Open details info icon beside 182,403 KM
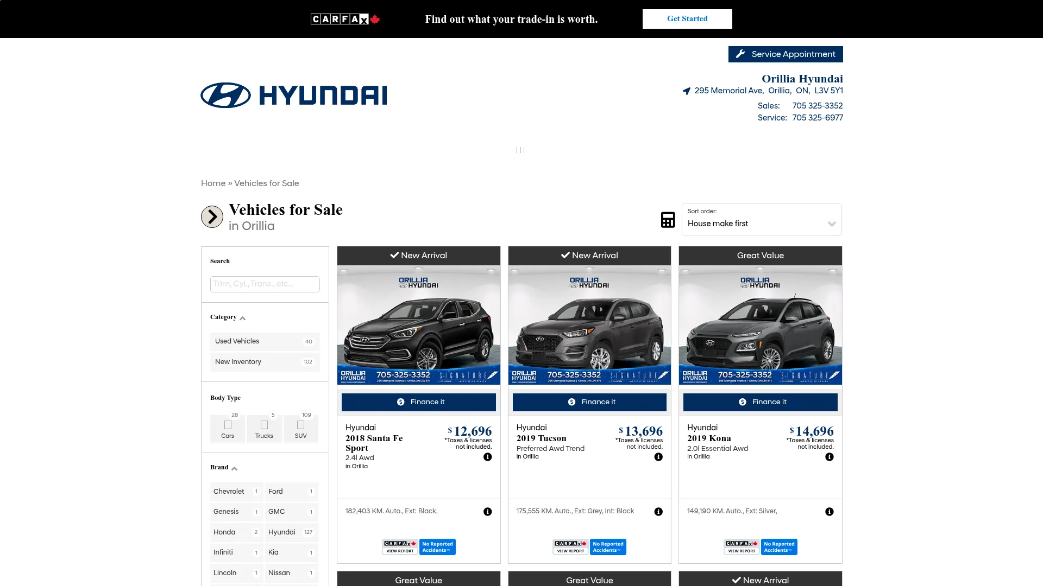Image resolution: width=1043 pixels, height=586 pixels. click(x=488, y=512)
